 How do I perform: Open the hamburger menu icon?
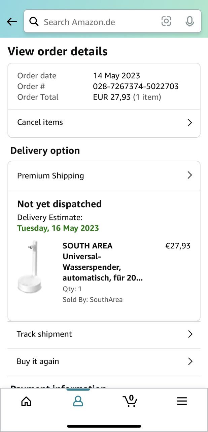[182, 401]
